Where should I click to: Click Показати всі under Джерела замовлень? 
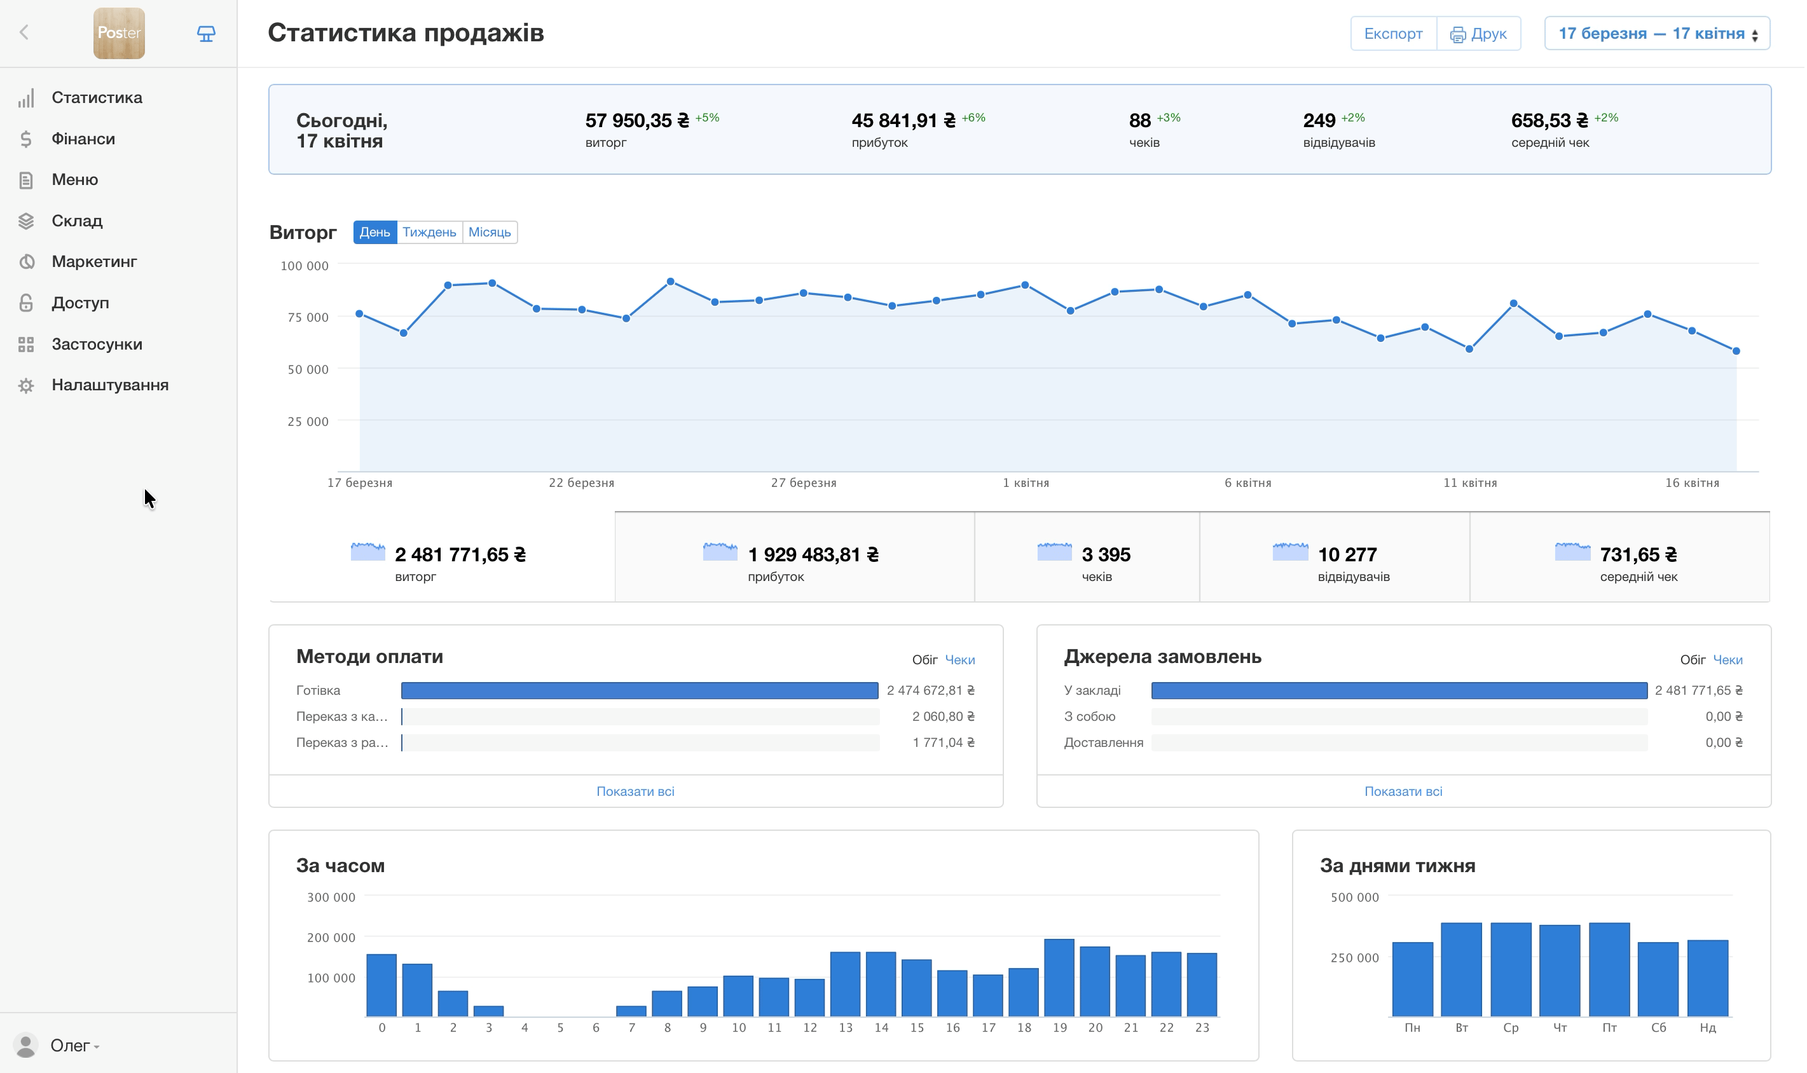[x=1403, y=791]
